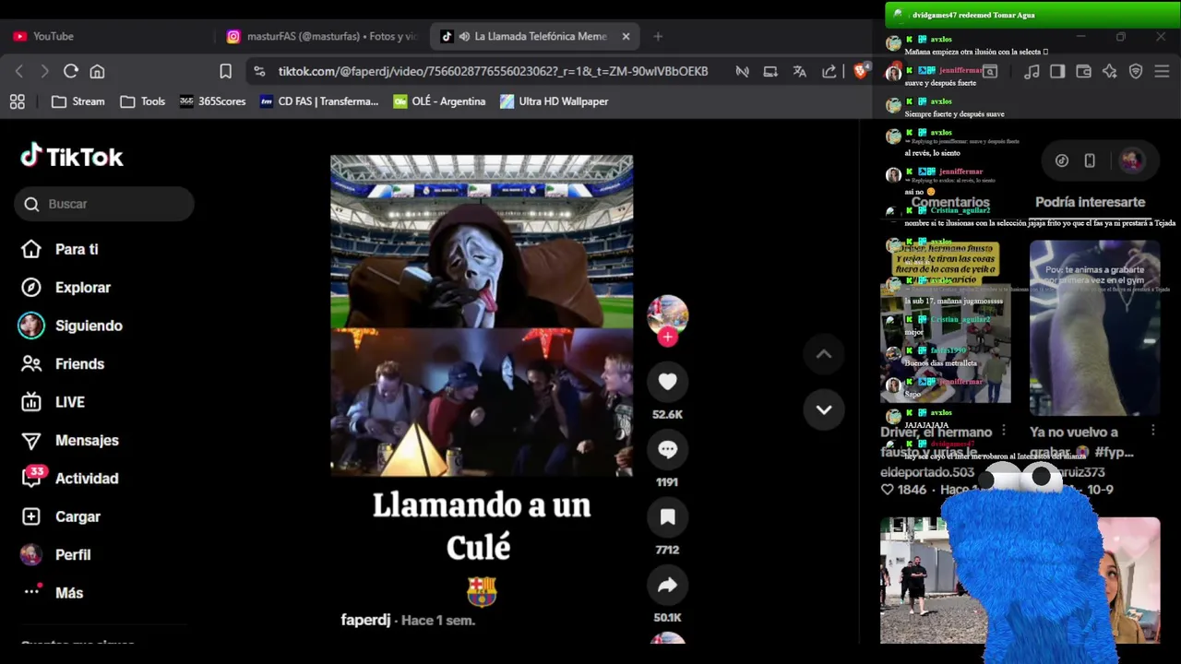1181x664 pixels.
Task: Open faperdj profile link
Action: [x=365, y=620]
